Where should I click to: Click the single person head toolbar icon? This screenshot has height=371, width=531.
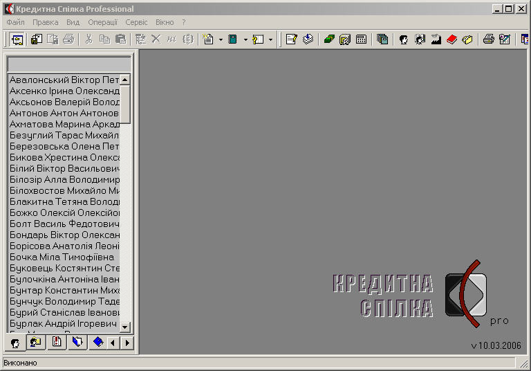pos(403,39)
